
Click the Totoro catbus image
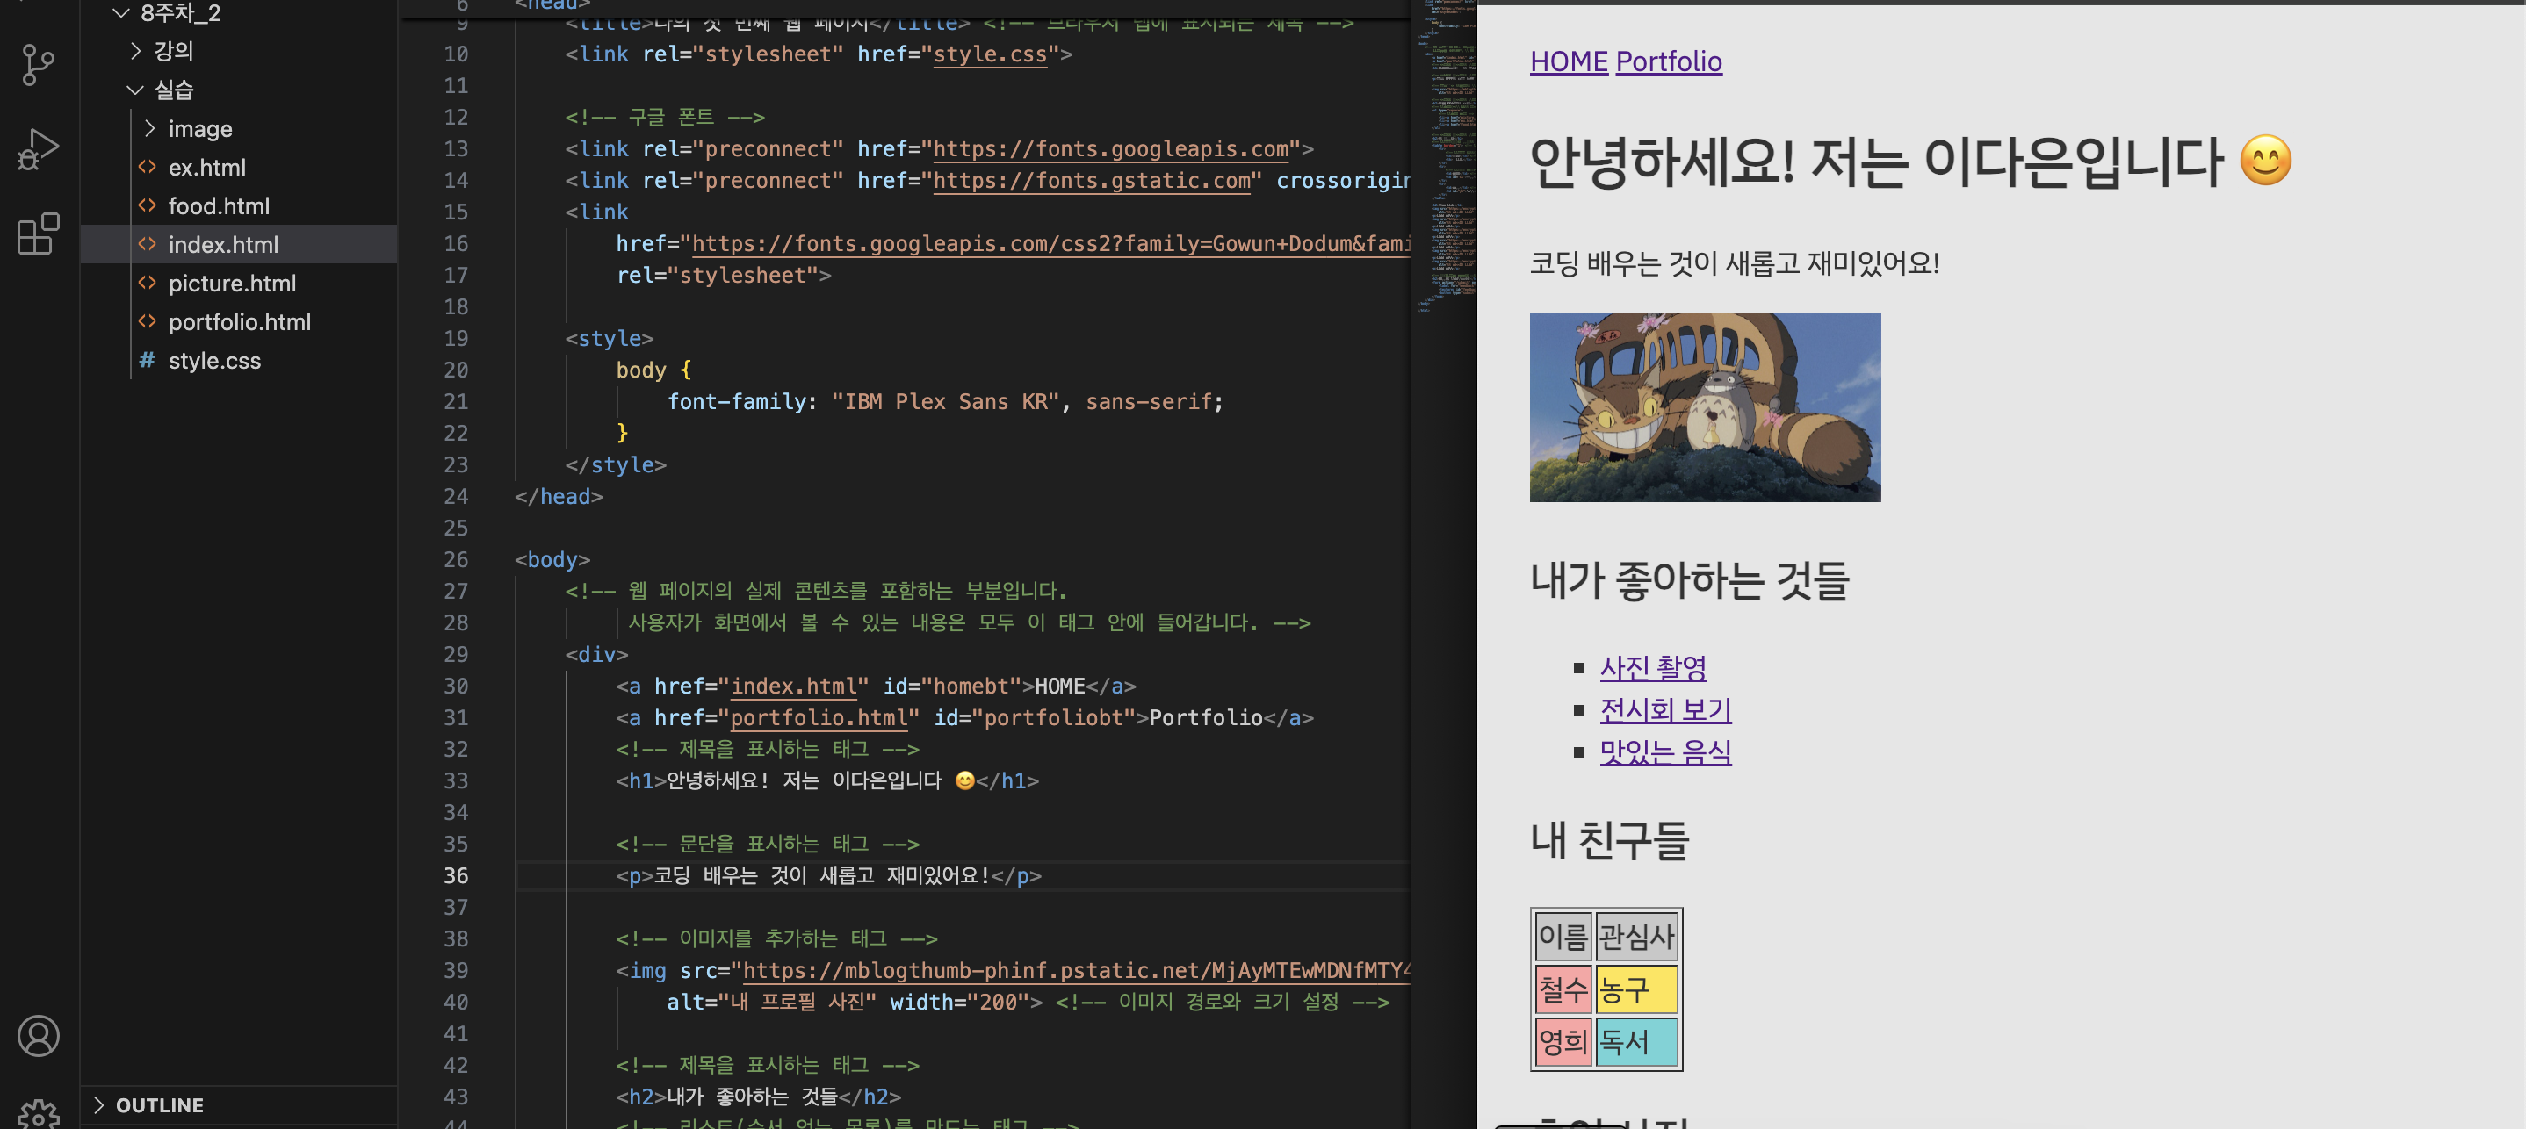click(1704, 406)
